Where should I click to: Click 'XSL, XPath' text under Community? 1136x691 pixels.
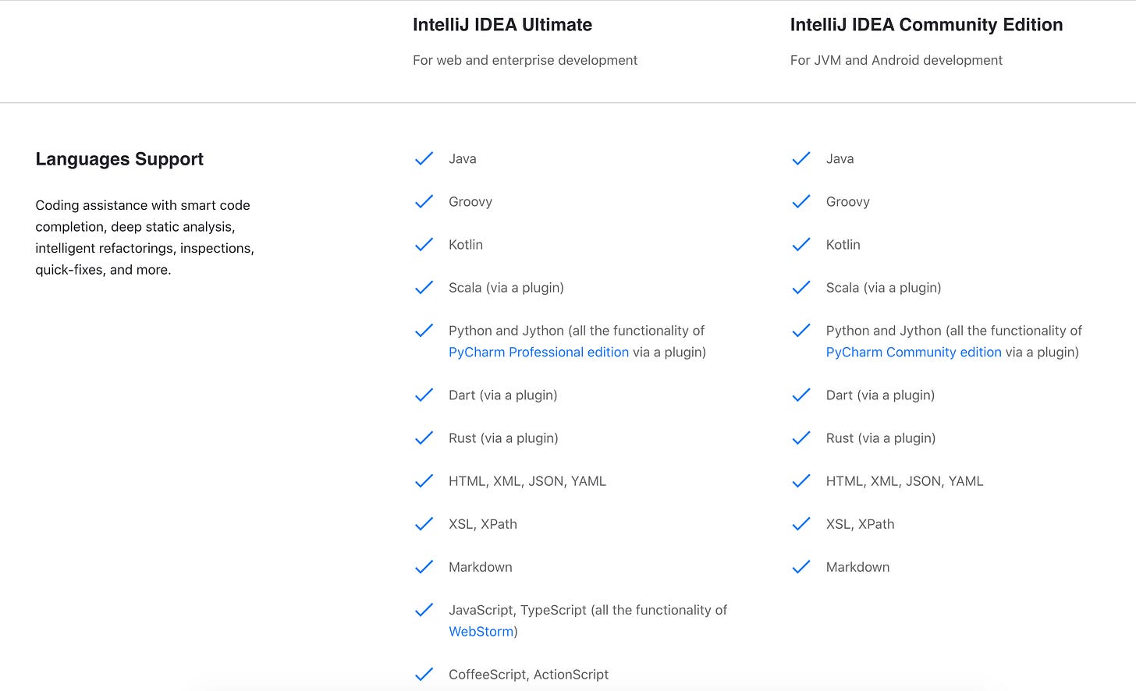861,524
